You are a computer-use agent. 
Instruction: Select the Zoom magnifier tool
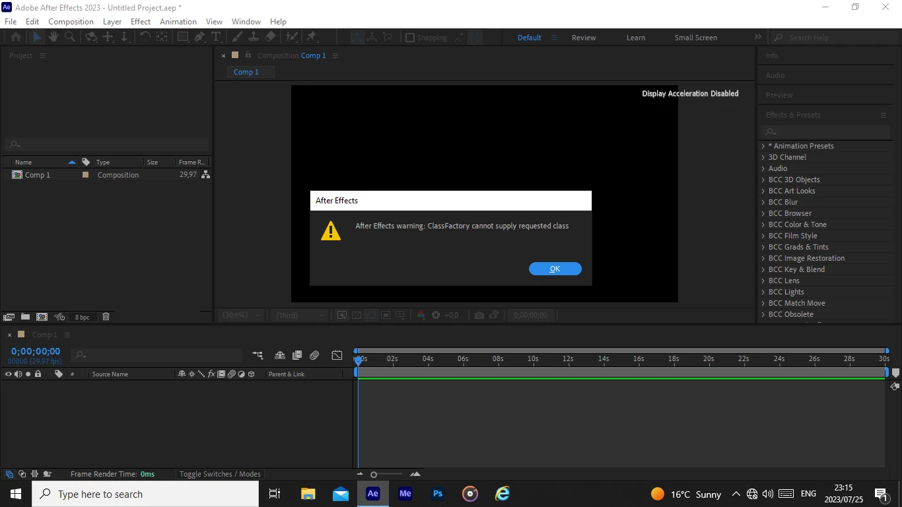click(70, 38)
